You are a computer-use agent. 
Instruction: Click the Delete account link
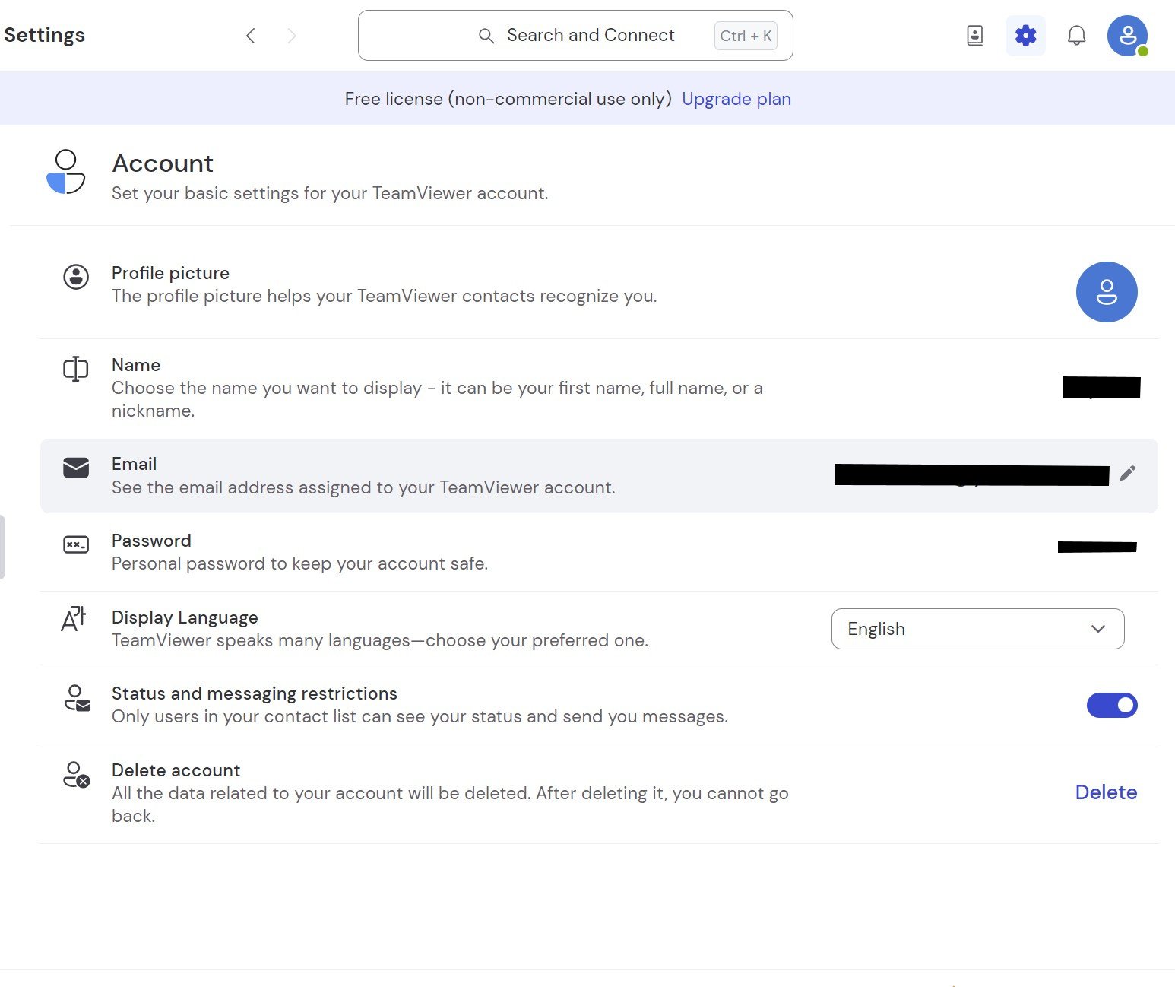(x=1106, y=792)
